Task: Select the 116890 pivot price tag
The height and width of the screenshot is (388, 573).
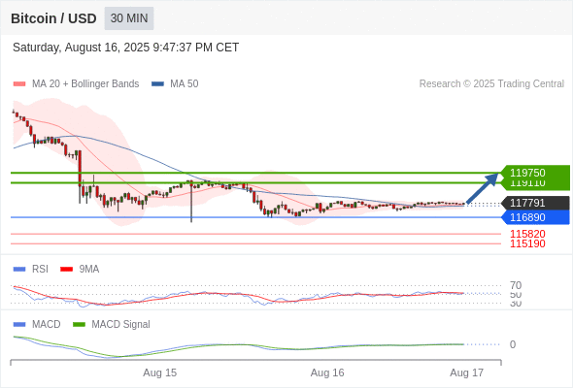Action: tap(535, 217)
